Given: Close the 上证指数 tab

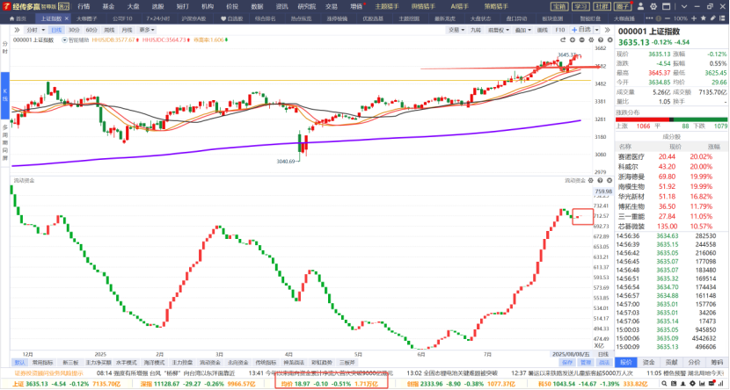Looking at the screenshot, I should 67,18.
